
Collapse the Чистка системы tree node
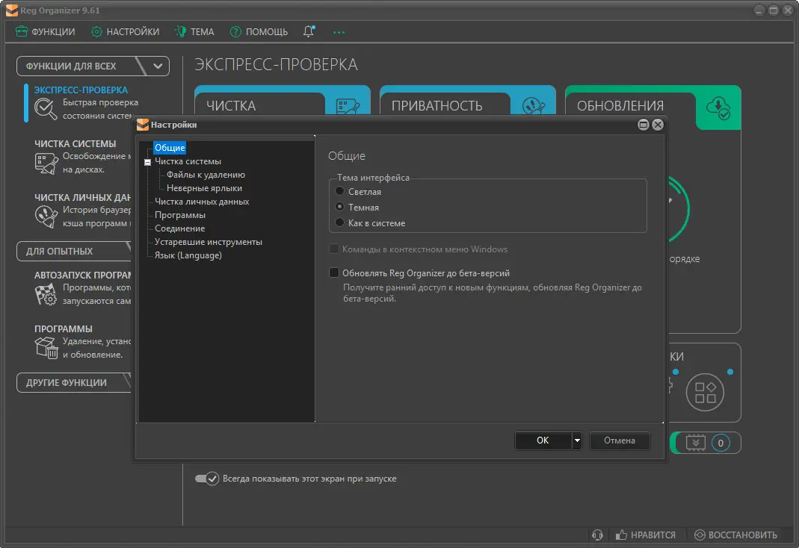coord(147,162)
